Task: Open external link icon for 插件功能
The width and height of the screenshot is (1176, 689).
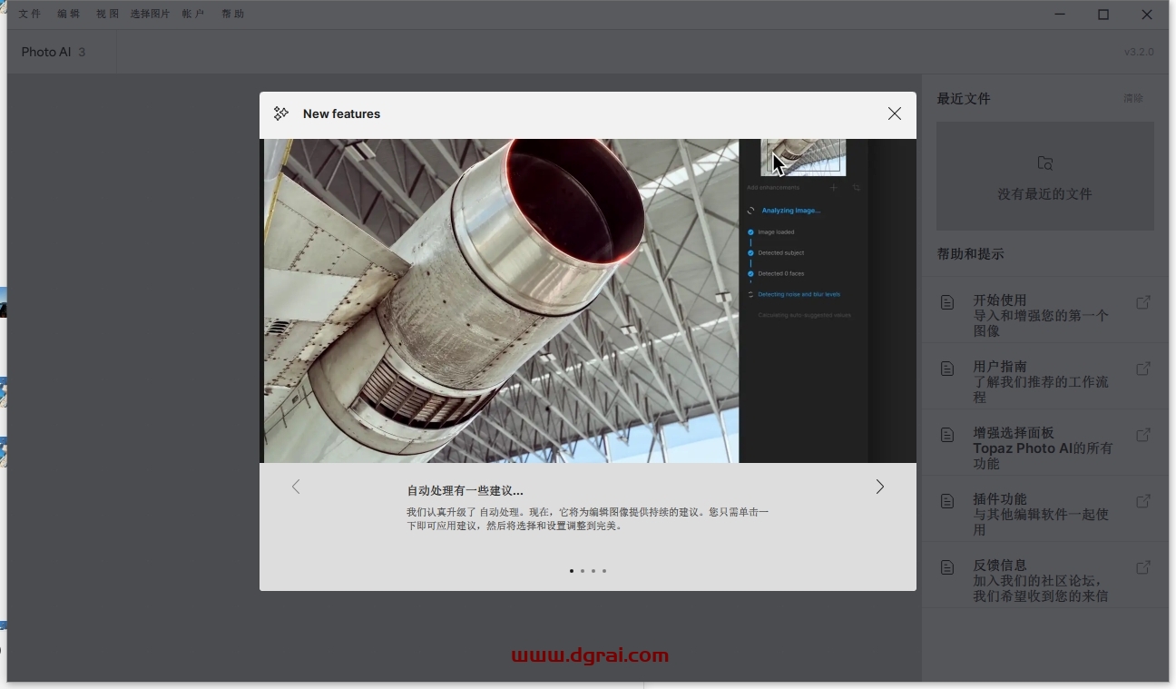Action: pos(1143,501)
